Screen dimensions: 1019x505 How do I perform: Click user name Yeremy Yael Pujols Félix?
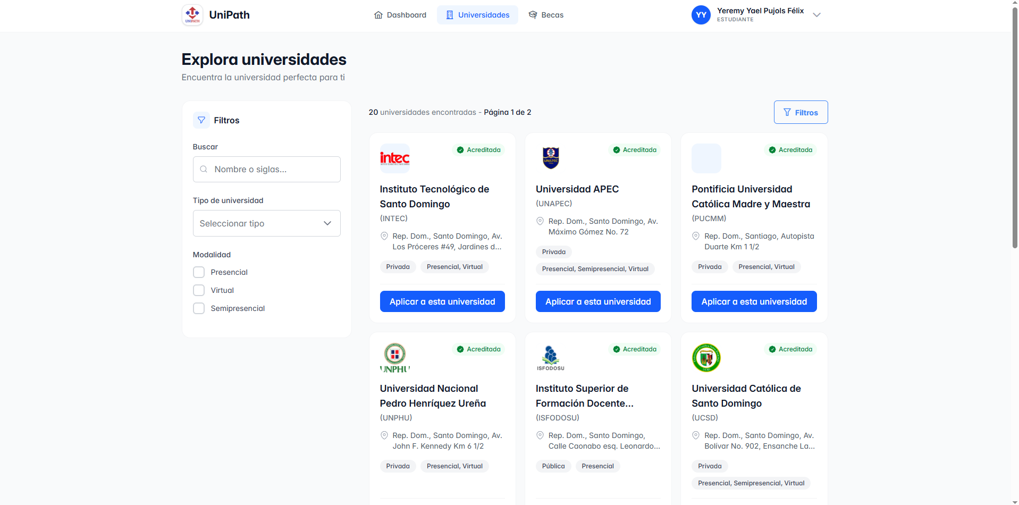click(x=760, y=11)
